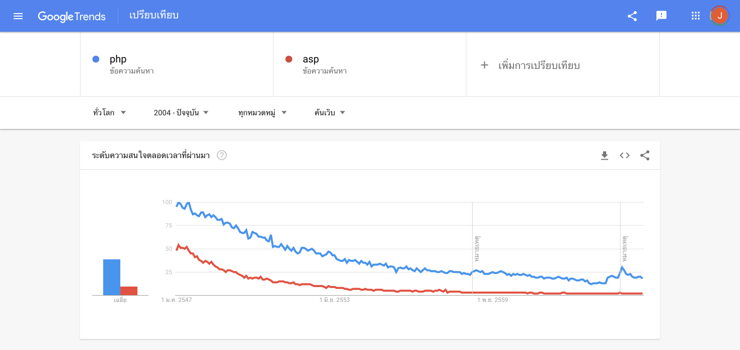Image resolution: width=740 pixels, height=350 pixels.
Task: Click the blue php color dot
Action: point(96,59)
